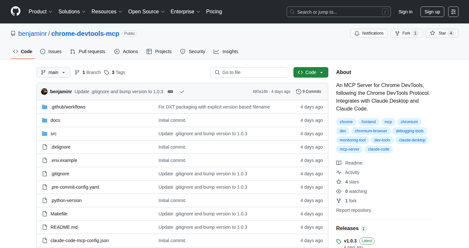469x248 pixels.
Task: View the commit status green checkmark
Action: [182, 92]
